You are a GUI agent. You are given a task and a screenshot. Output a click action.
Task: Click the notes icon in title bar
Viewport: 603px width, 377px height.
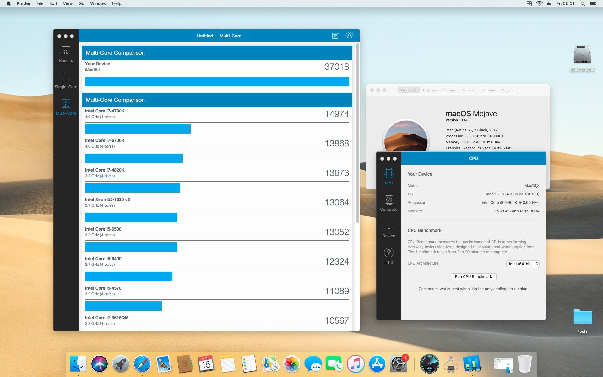click(335, 36)
